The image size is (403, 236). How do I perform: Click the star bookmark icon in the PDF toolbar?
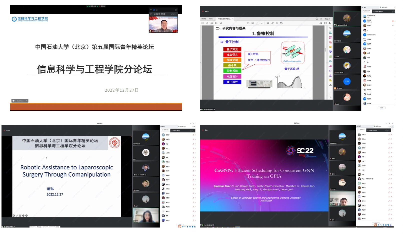(207, 23)
